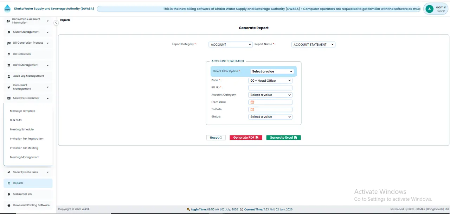Viewport: 450px width, 214px height.
Task: Click the Consumer & Account Information people icon
Action: click(8, 21)
